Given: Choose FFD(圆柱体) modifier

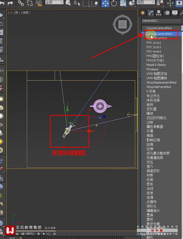Looking at the screenshot, I should tap(155, 56).
